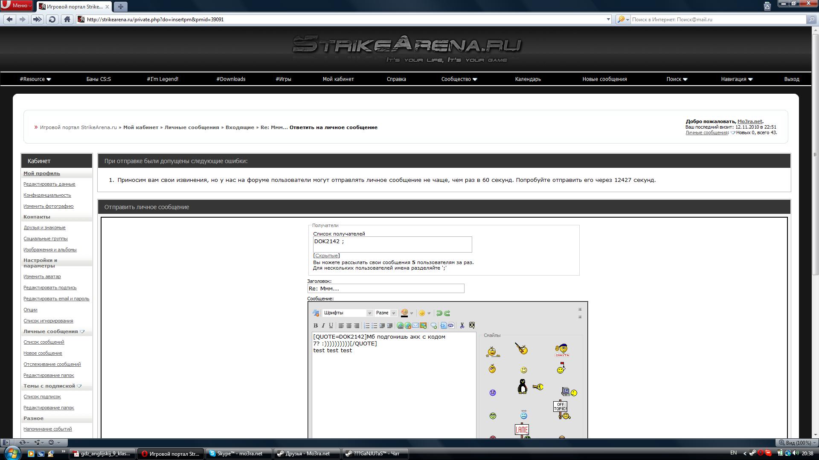819x460 pixels.
Task: Open smiley picker dropdown arrow
Action: (x=429, y=313)
